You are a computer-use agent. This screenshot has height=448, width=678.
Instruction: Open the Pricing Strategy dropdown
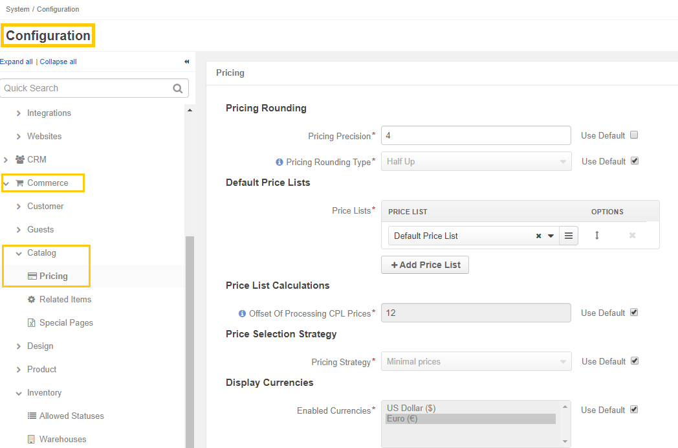476,361
